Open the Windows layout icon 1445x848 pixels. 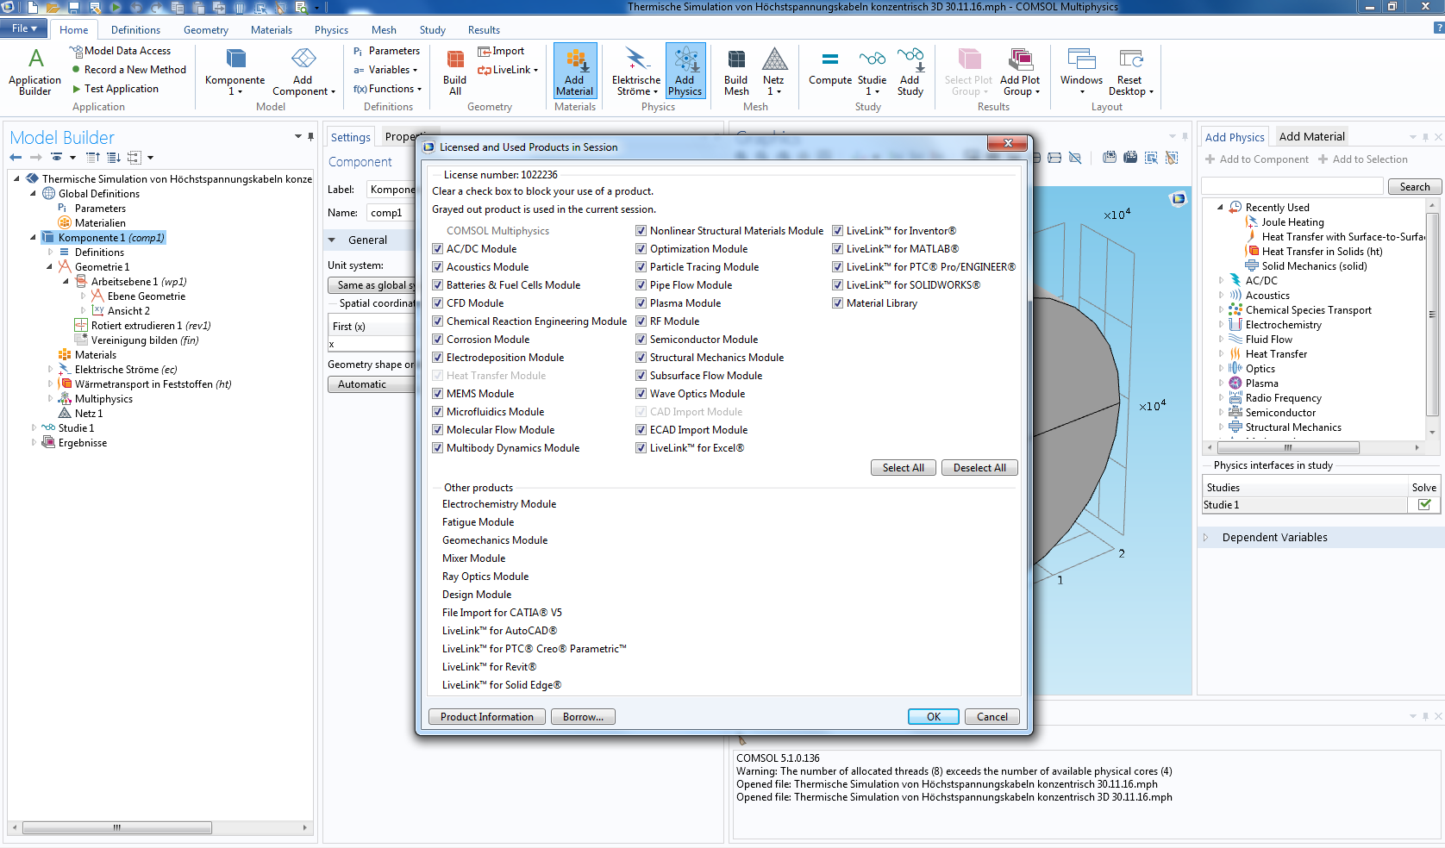point(1081,72)
